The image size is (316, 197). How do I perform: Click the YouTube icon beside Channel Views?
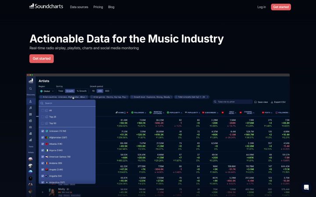[241, 113]
